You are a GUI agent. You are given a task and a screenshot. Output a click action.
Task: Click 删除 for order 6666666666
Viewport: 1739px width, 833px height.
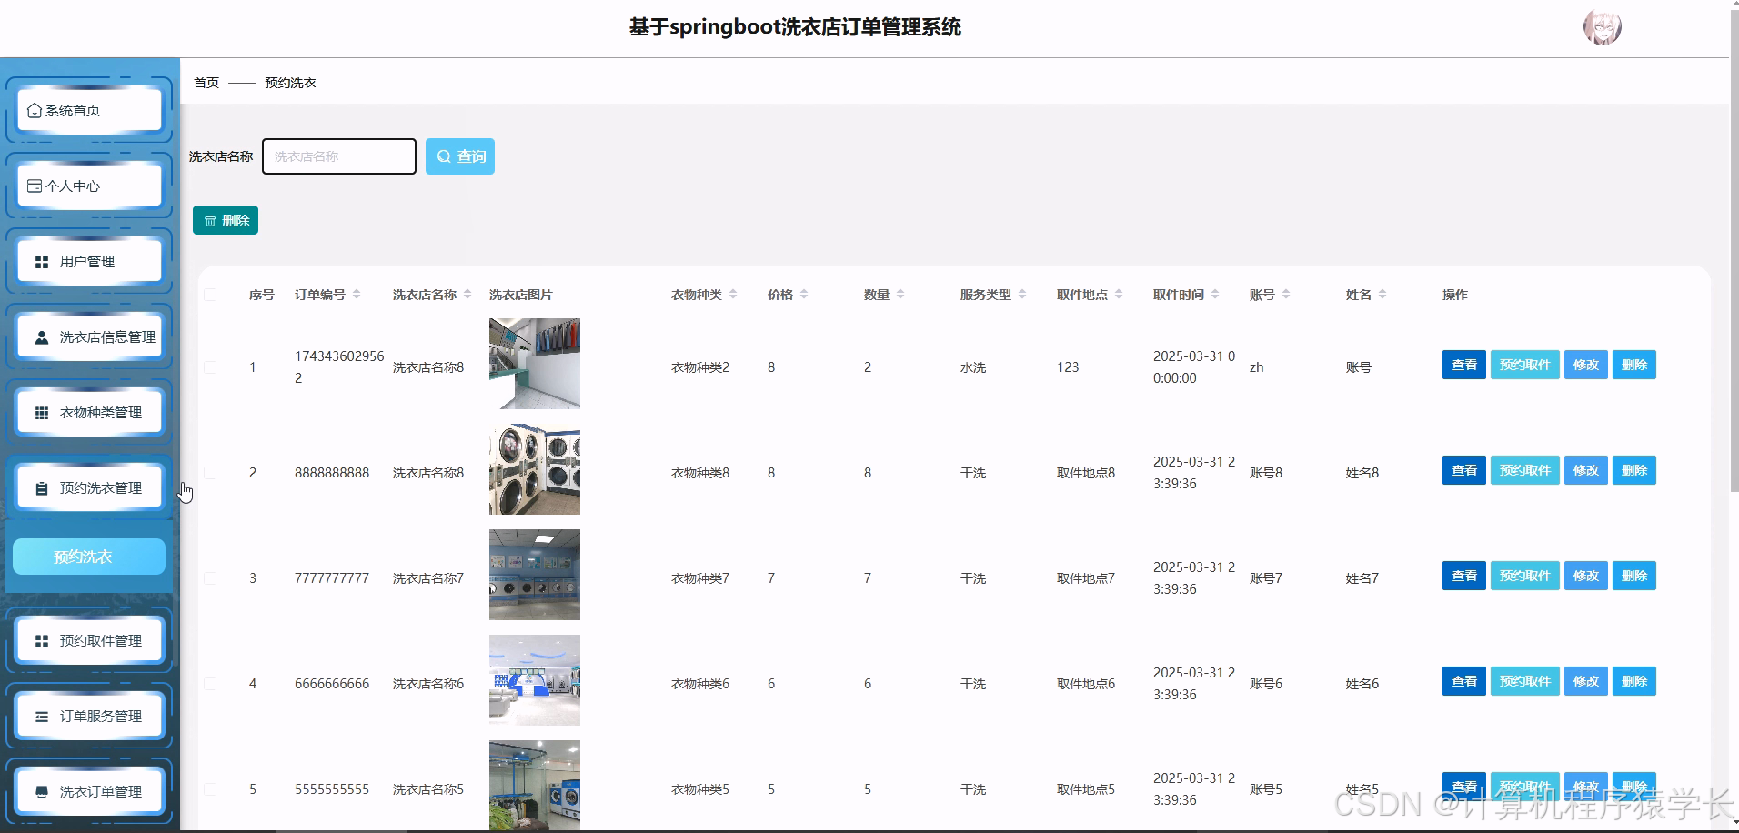click(1634, 681)
